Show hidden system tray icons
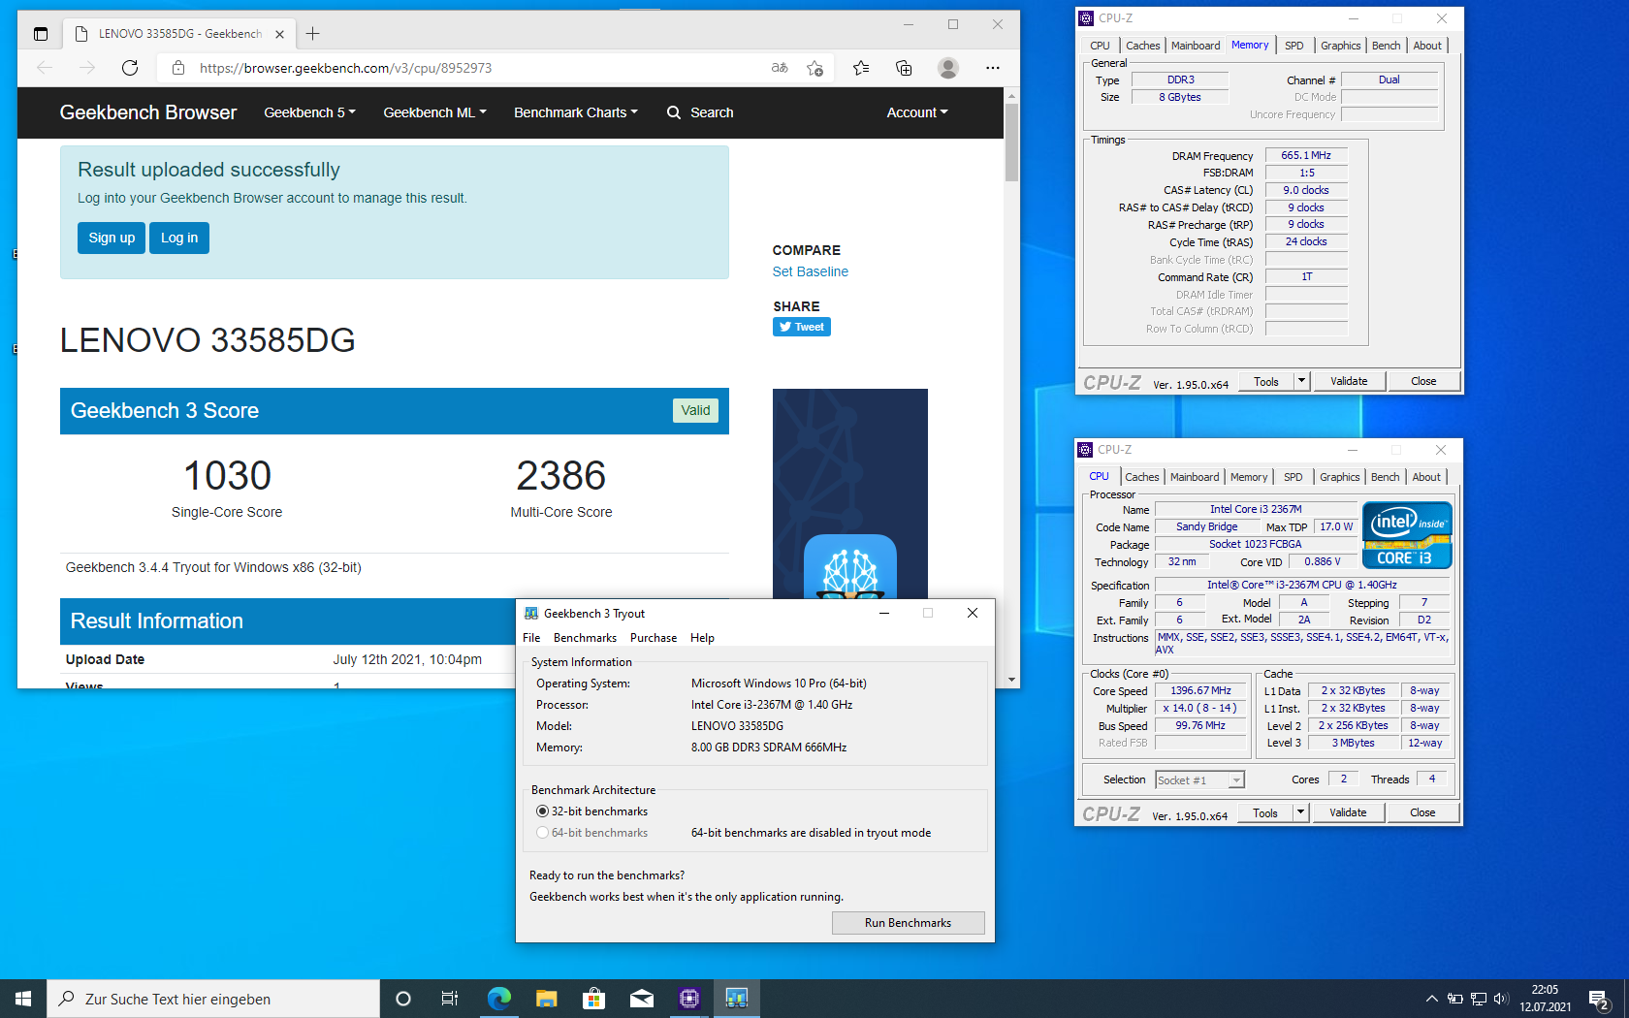 1431,999
